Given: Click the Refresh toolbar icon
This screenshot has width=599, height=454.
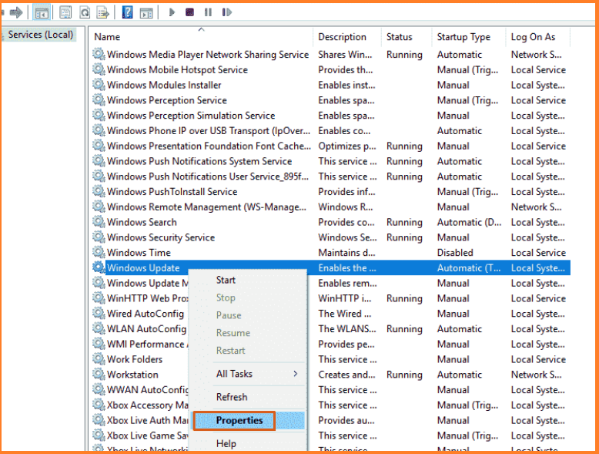Looking at the screenshot, I should pyautogui.click(x=85, y=12).
